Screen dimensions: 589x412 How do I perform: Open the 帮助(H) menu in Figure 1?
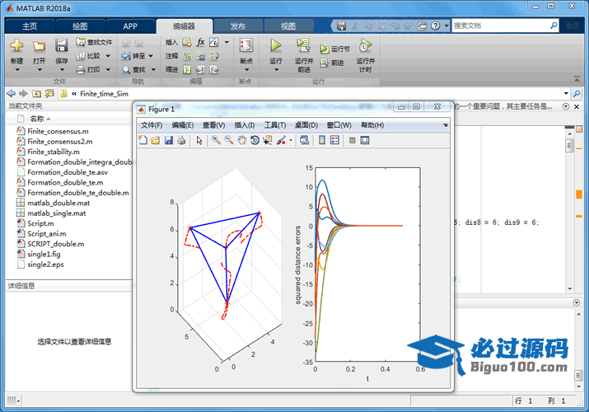(372, 125)
